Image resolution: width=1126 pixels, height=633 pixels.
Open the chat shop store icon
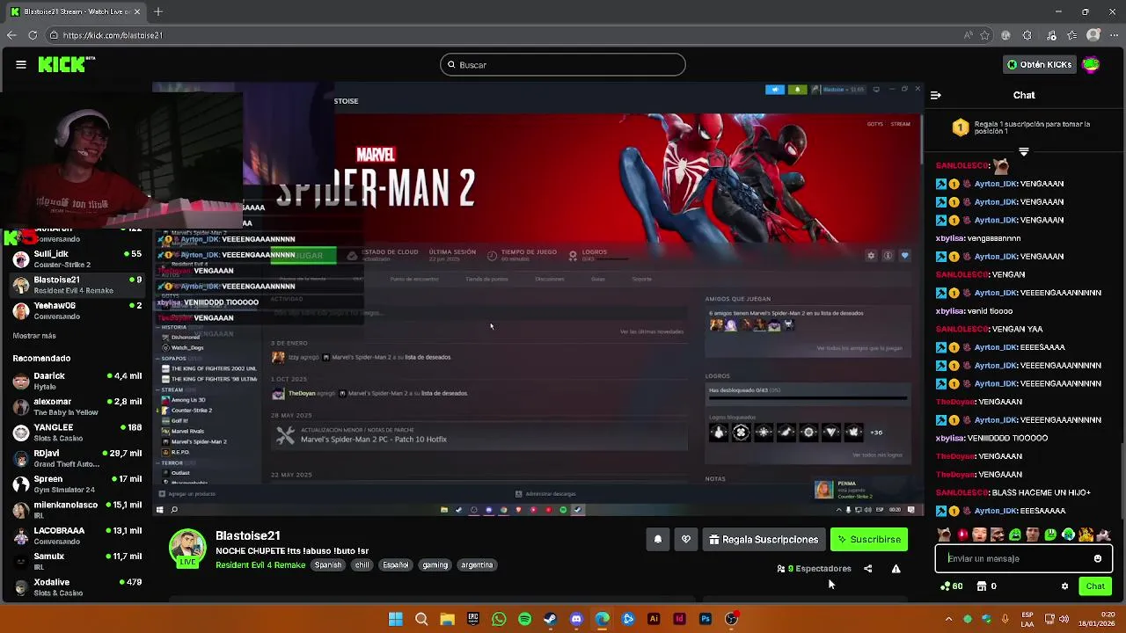(x=982, y=586)
